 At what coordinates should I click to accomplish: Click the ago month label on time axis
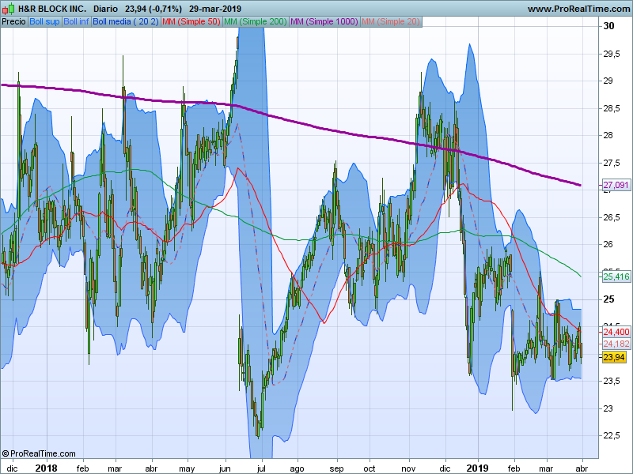[x=297, y=468]
